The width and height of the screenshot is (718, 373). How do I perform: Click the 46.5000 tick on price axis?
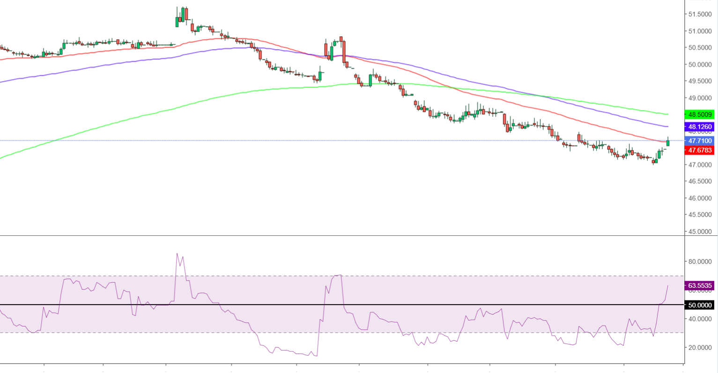700,181
